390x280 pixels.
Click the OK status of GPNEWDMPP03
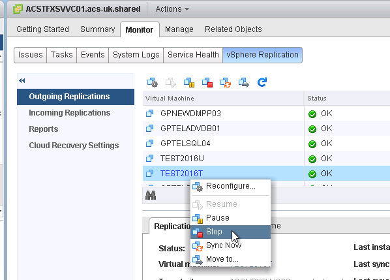326,114
